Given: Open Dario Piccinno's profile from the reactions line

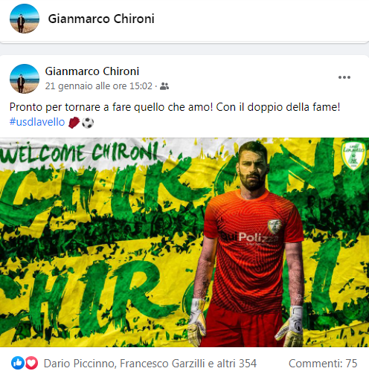Looking at the screenshot, I should pos(80,364).
